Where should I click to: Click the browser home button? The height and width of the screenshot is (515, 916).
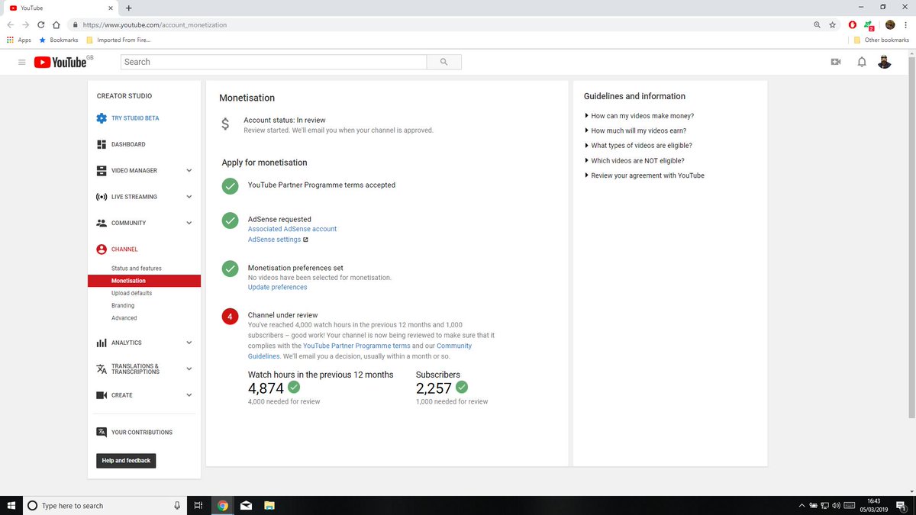click(56, 24)
